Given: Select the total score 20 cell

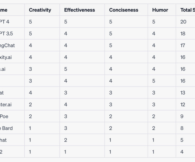Looking at the screenshot, I should point(183,22).
